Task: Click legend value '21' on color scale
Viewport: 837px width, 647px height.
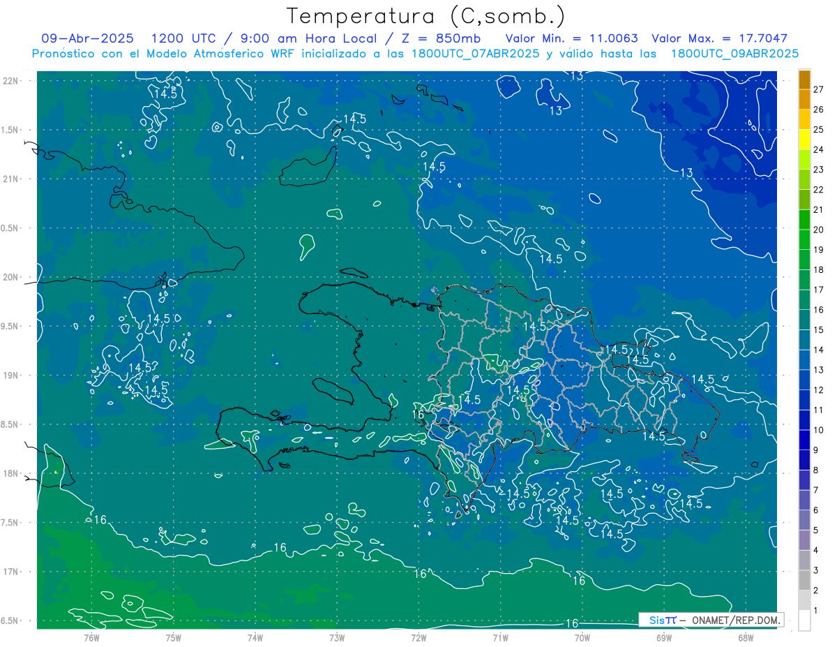Action: click(x=820, y=209)
